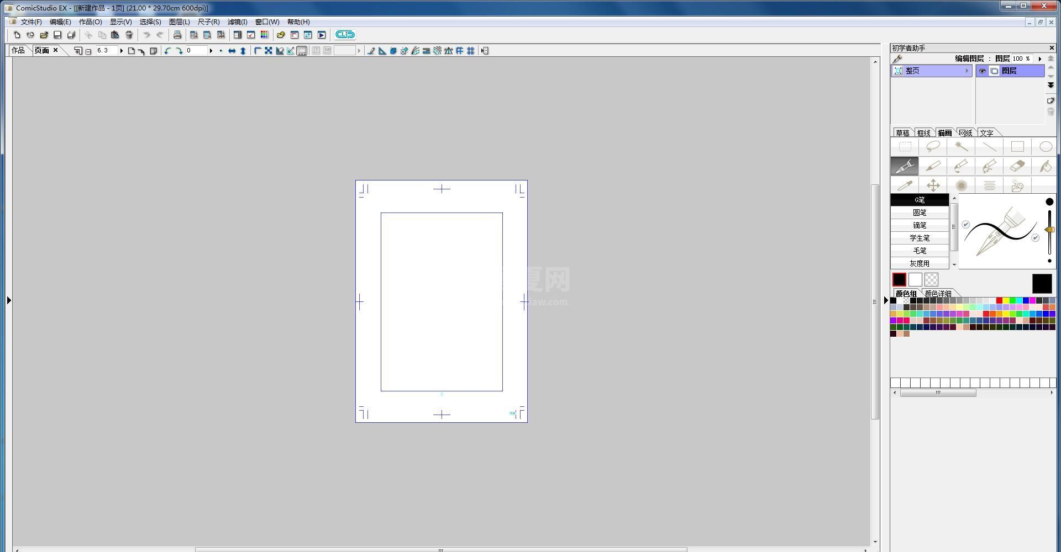Toggle left checkmark on pen stroke preview

(965, 225)
